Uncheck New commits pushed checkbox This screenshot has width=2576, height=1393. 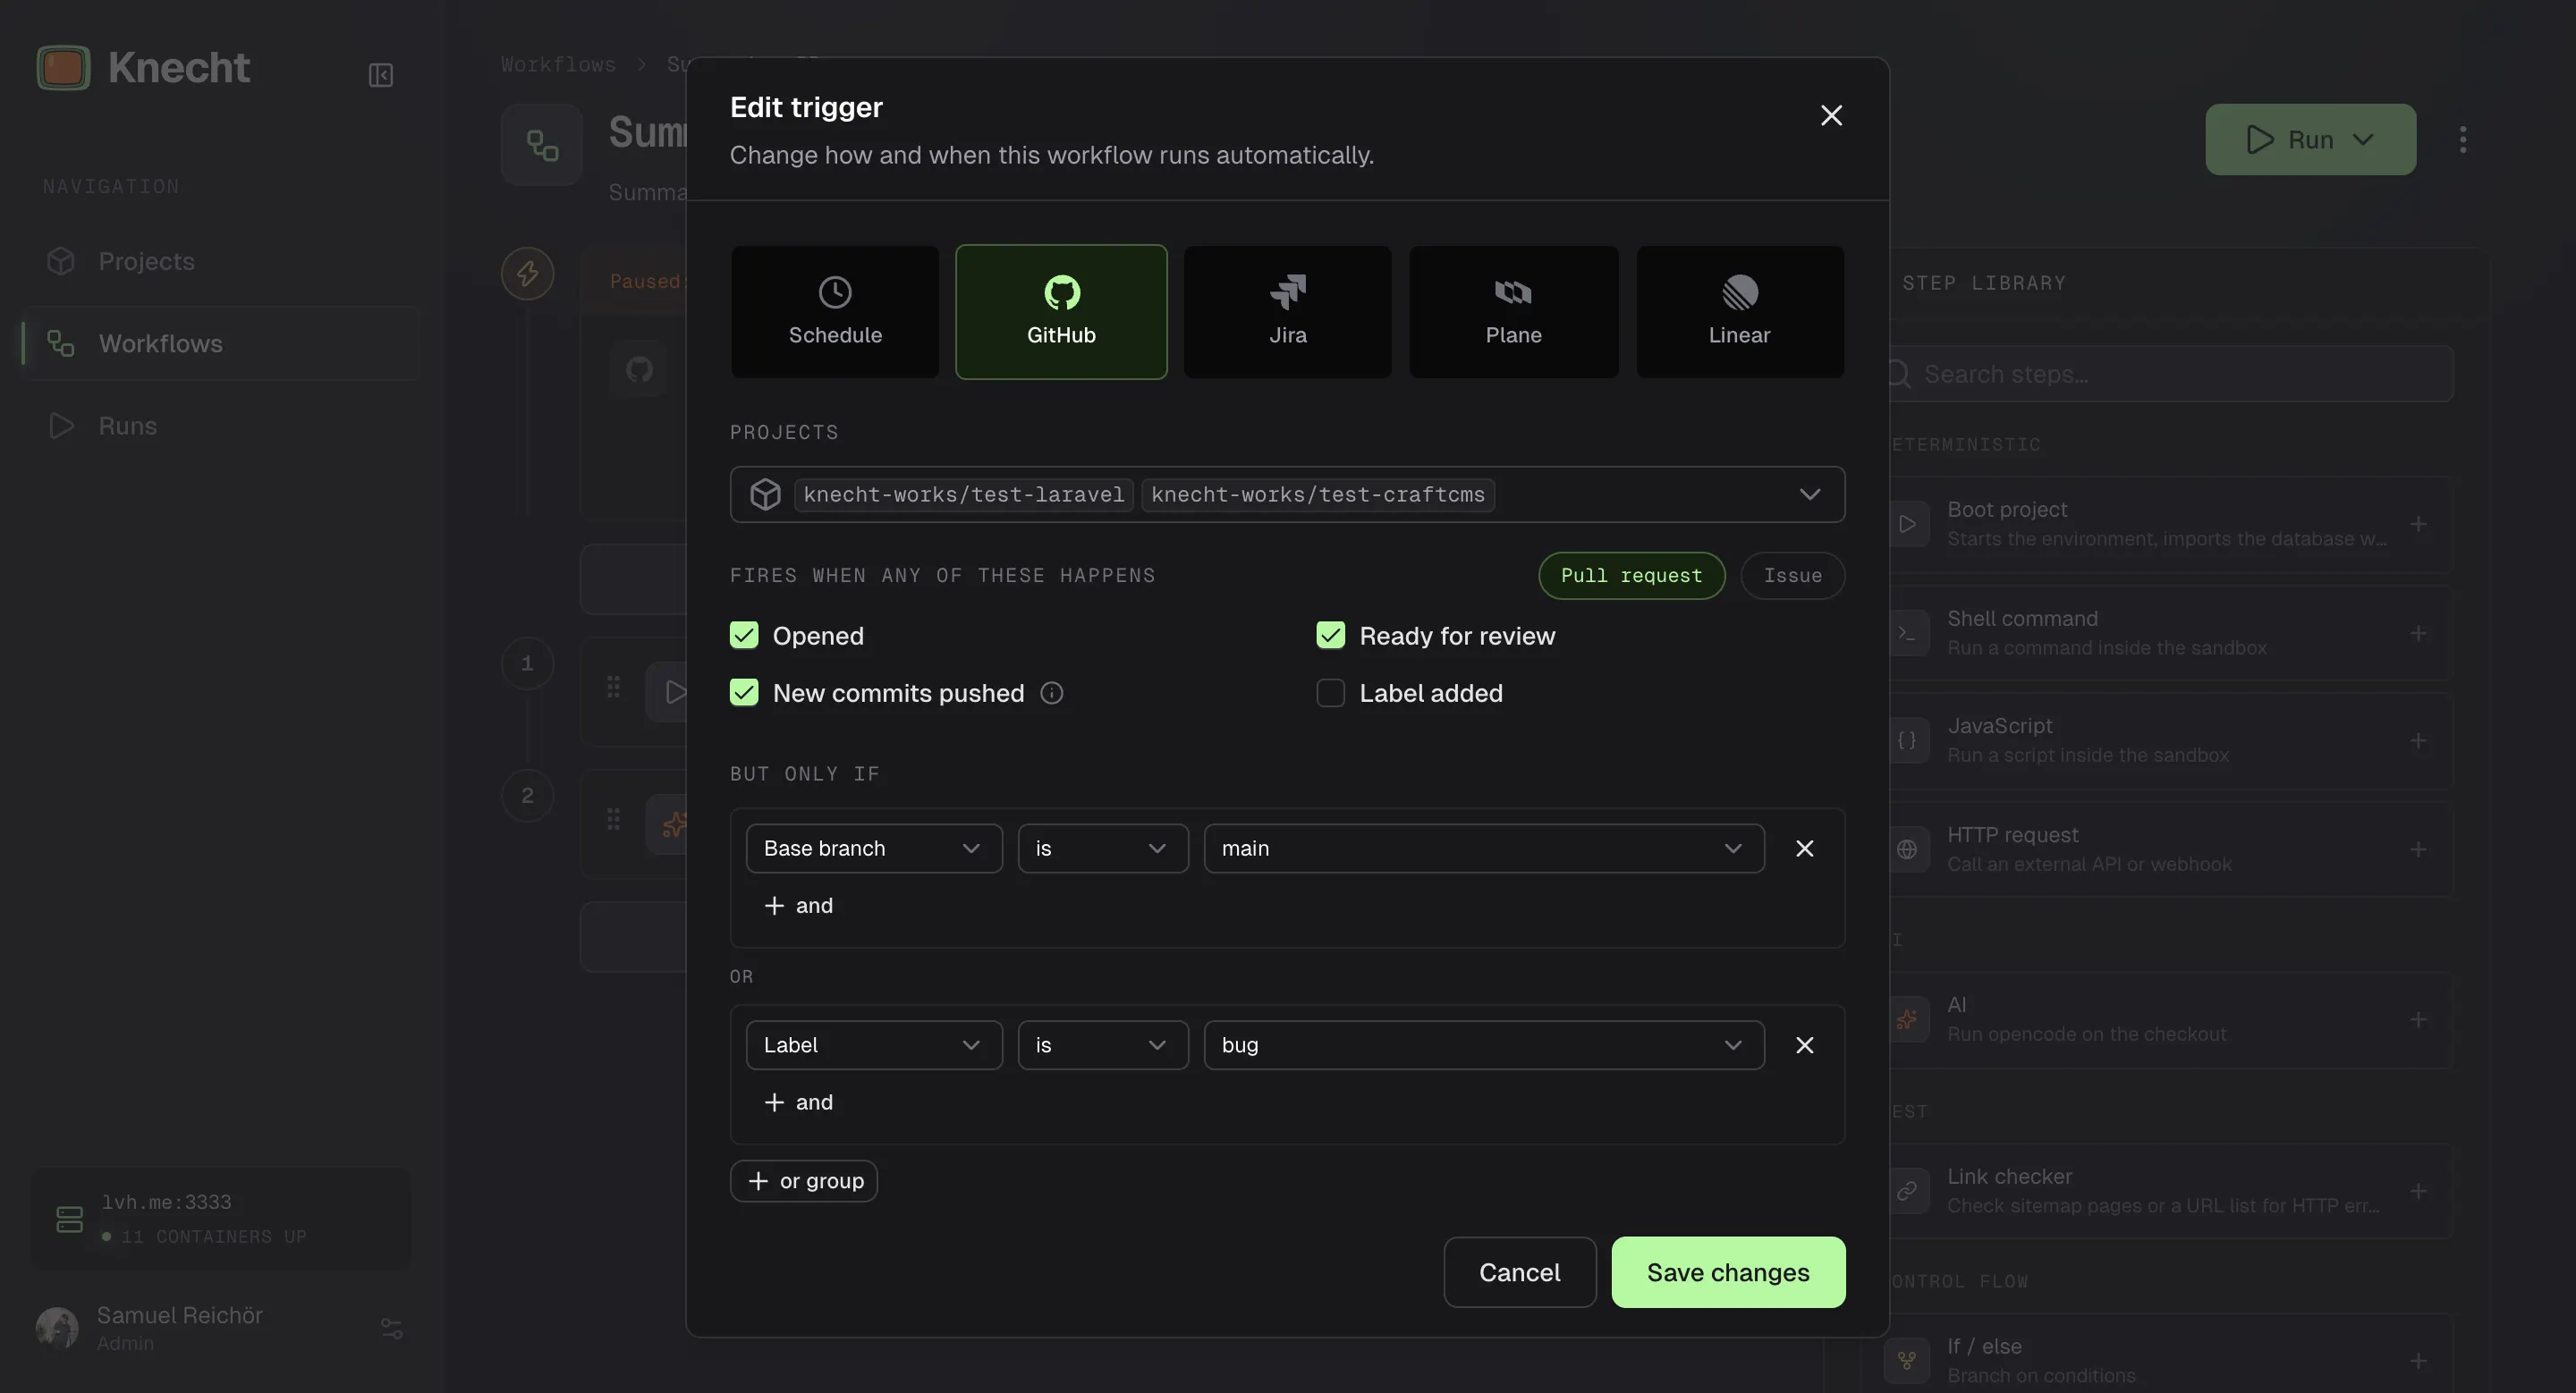pos(744,693)
